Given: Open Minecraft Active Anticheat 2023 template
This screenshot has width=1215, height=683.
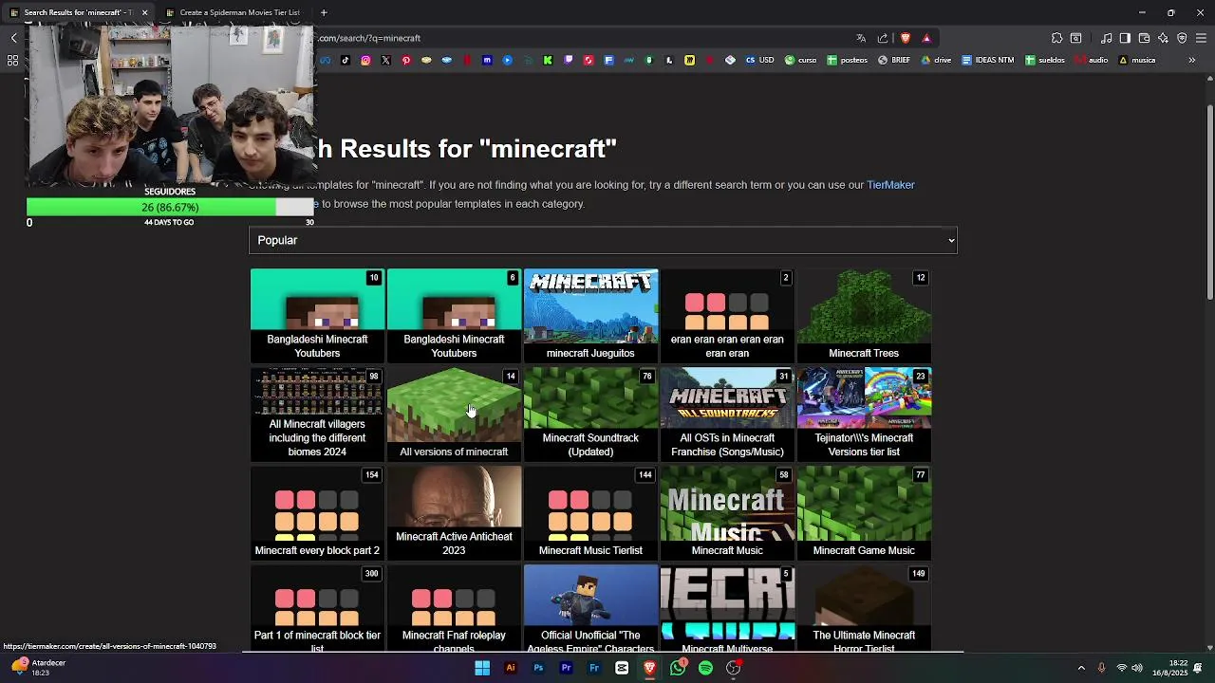Looking at the screenshot, I should (x=454, y=512).
